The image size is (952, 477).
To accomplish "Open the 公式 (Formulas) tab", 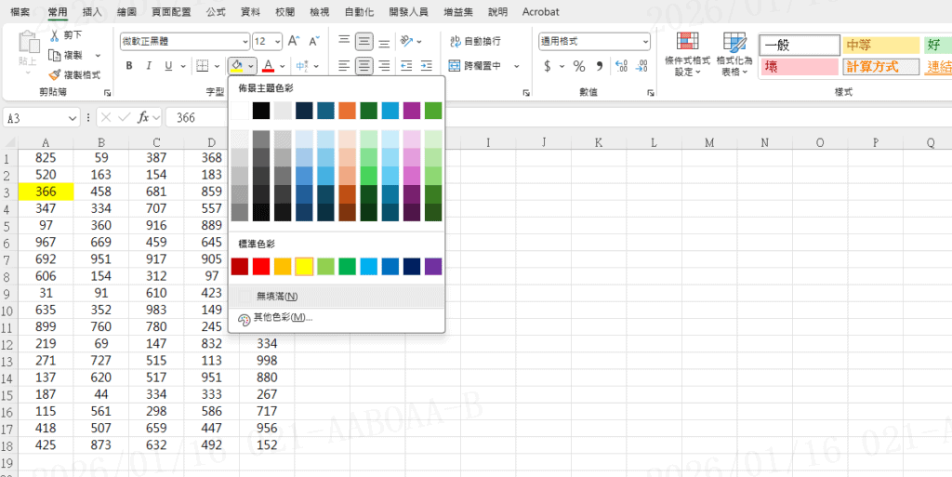I will tap(215, 12).
